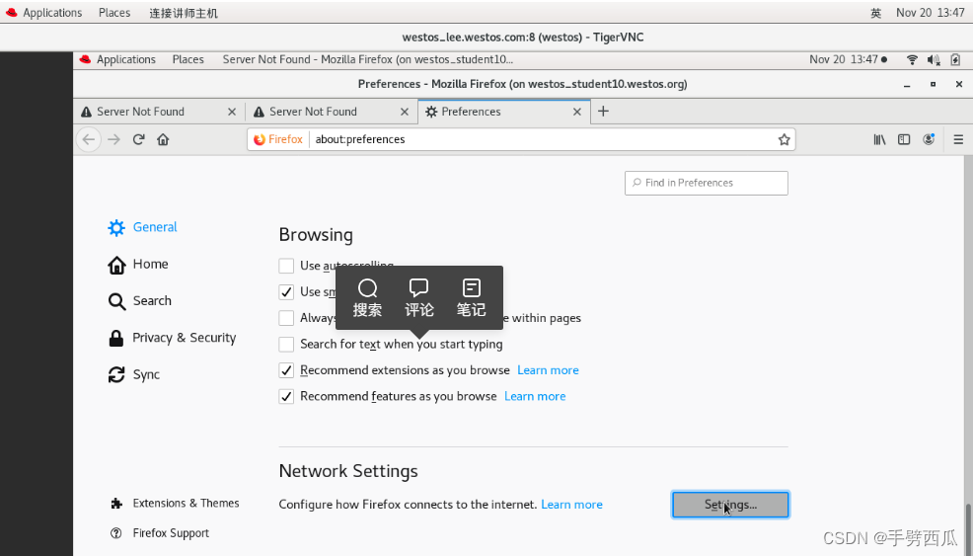Viewport: 973px width, 556px height.
Task: Open battery icon in inner top panel
Action: 955,59
